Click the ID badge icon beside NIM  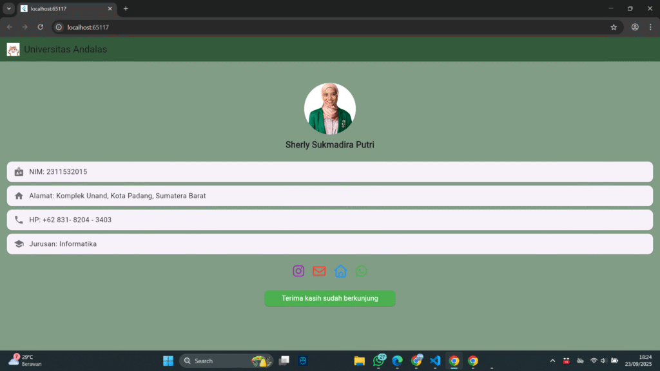(x=19, y=172)
